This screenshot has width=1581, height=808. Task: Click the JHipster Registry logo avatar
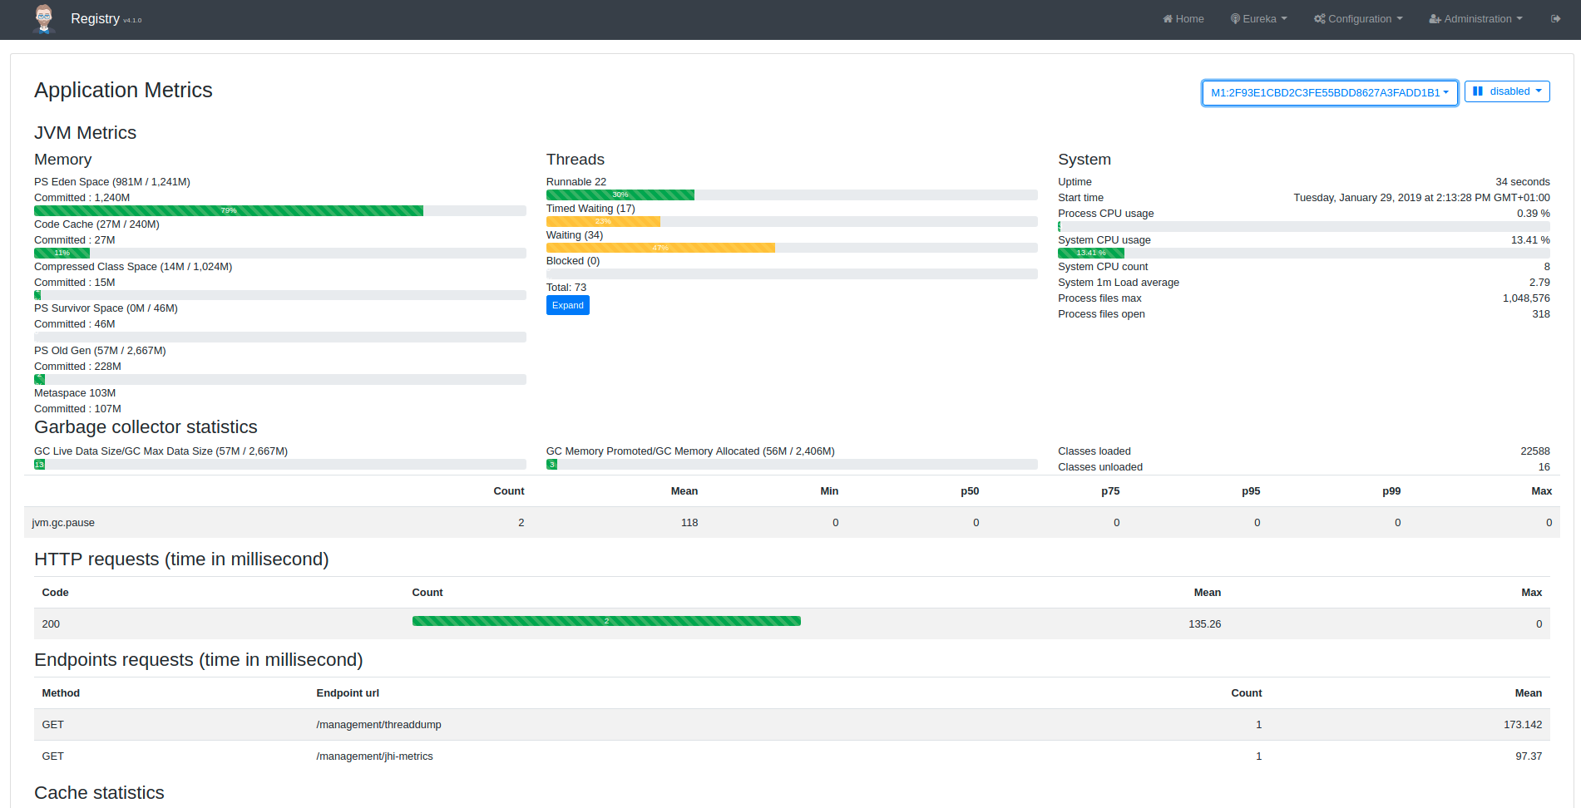click(44, 18)
